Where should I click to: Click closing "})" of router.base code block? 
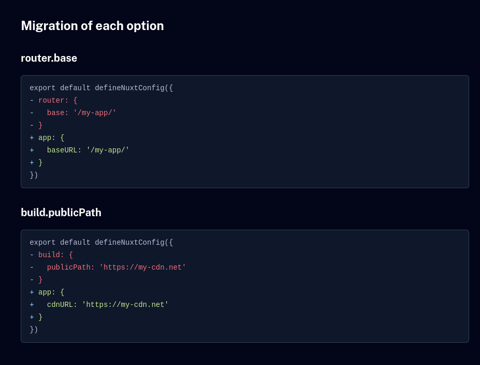pos(34,175)
